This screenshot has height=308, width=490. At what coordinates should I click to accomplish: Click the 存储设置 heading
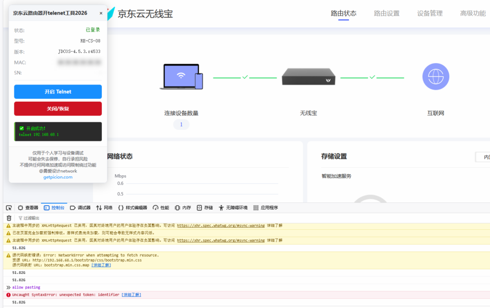point(334,157)
